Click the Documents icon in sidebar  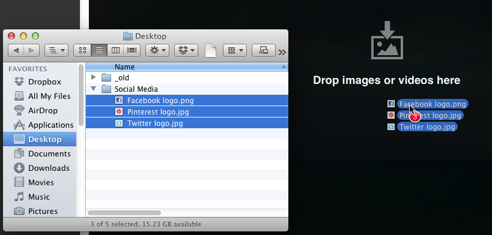19,153
